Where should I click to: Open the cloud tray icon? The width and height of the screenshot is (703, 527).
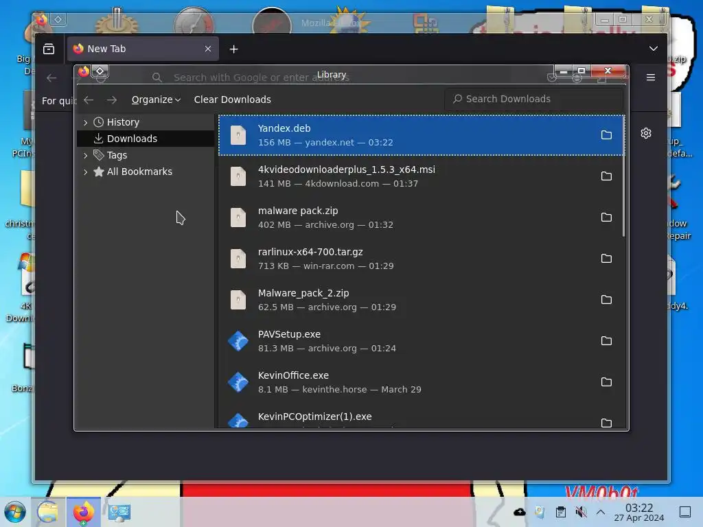pos(520,512)
